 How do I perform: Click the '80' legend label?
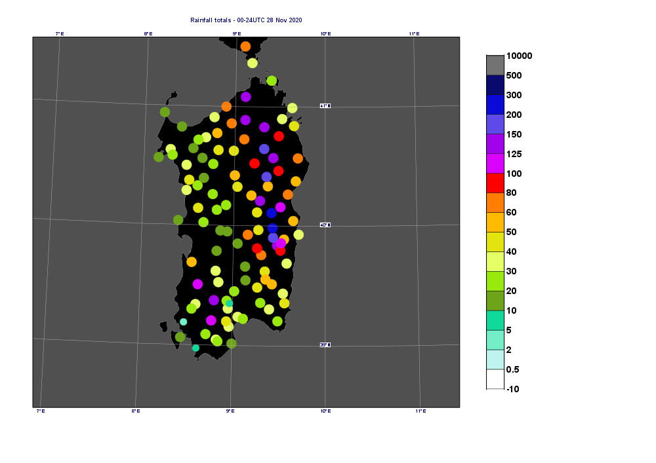[511, 193]
